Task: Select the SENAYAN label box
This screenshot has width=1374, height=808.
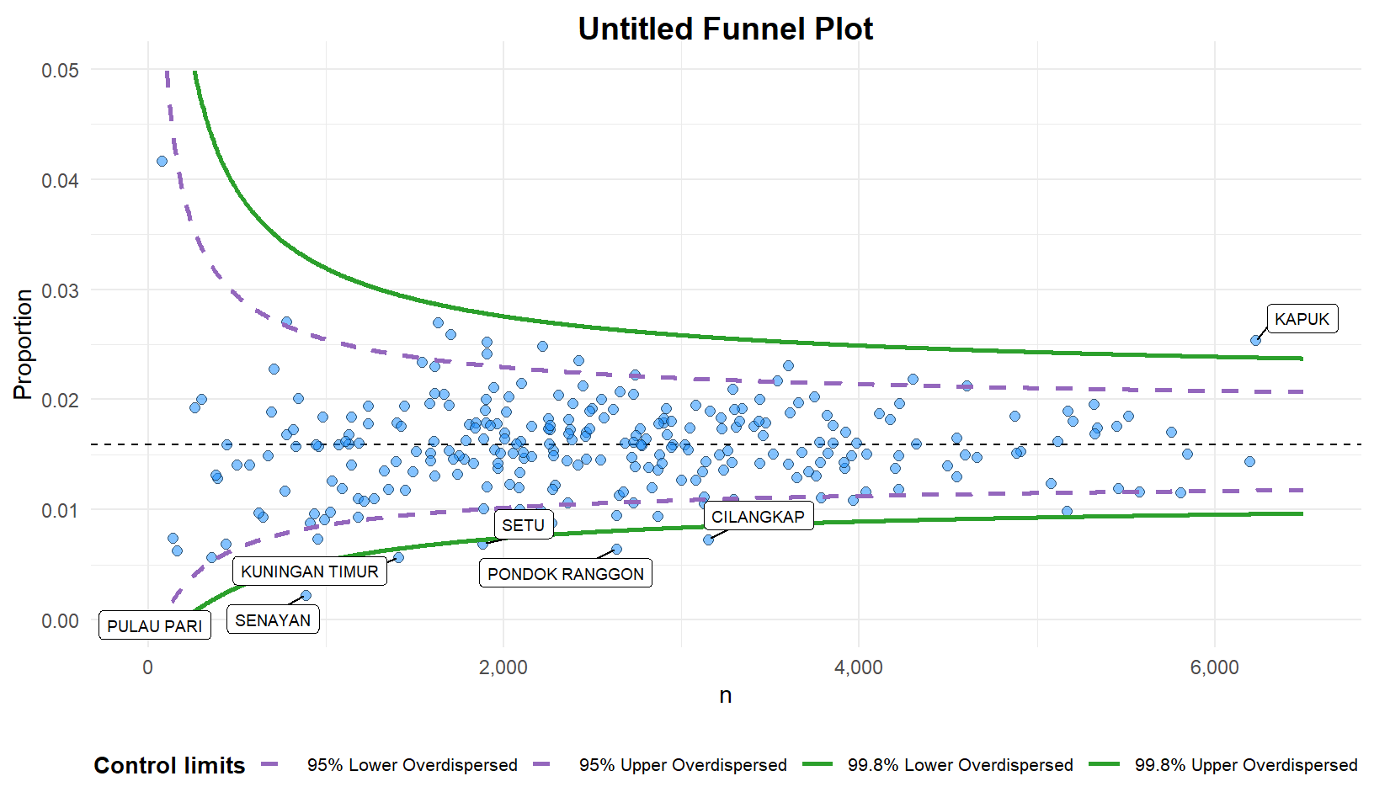Action: pos(273,620)
